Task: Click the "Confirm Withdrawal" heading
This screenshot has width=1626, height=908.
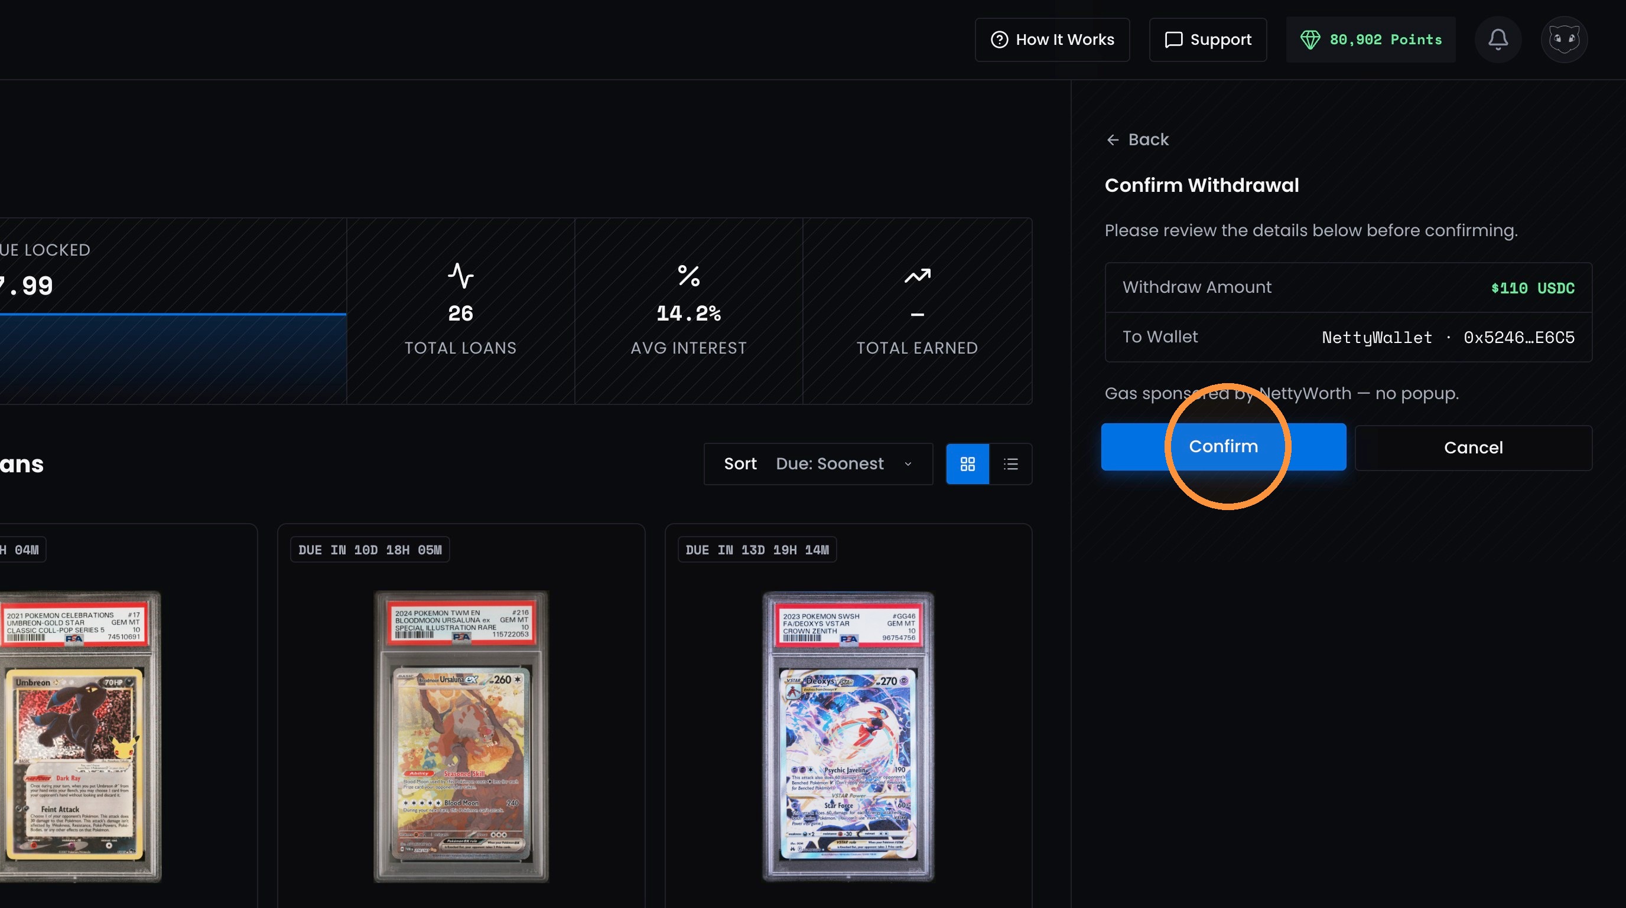Action: (1202, 185)
